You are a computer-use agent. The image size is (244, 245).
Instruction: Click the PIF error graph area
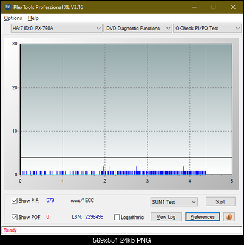126,109
